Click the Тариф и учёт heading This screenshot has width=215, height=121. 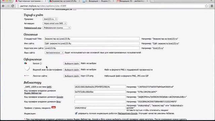coord(33,15)
